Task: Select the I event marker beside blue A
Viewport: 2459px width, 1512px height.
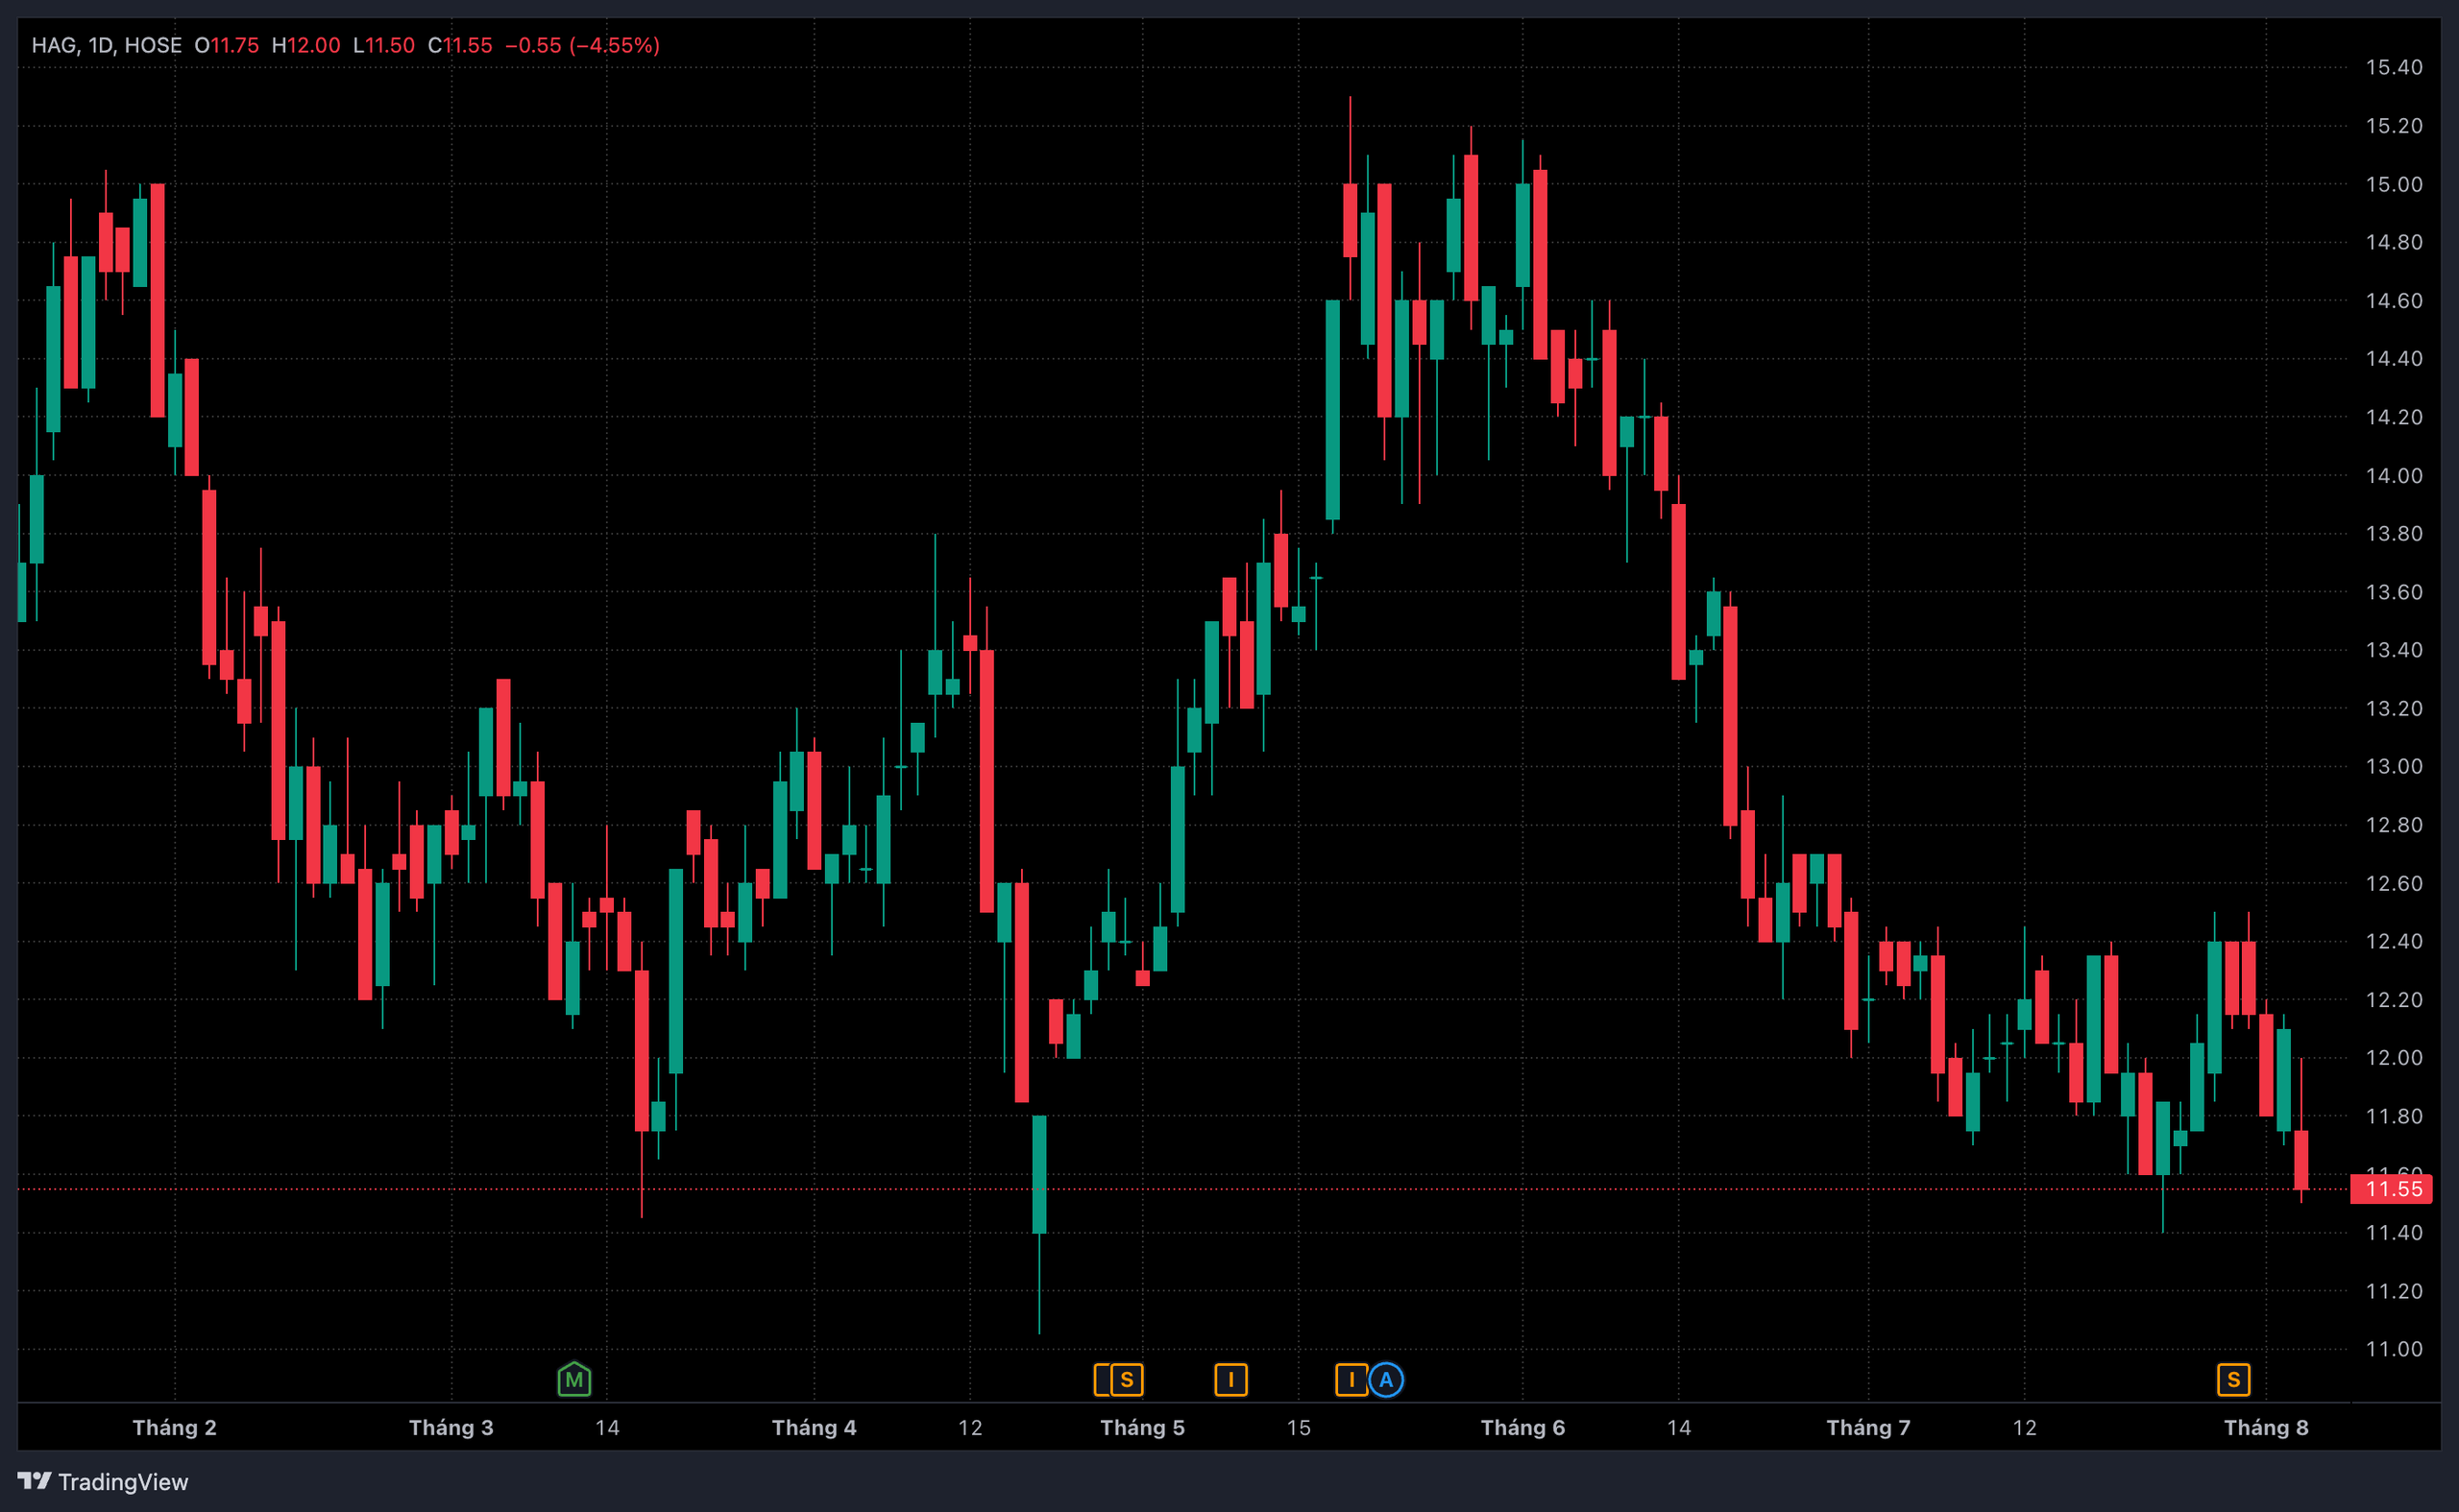Action: (x=1351, y=1380)
